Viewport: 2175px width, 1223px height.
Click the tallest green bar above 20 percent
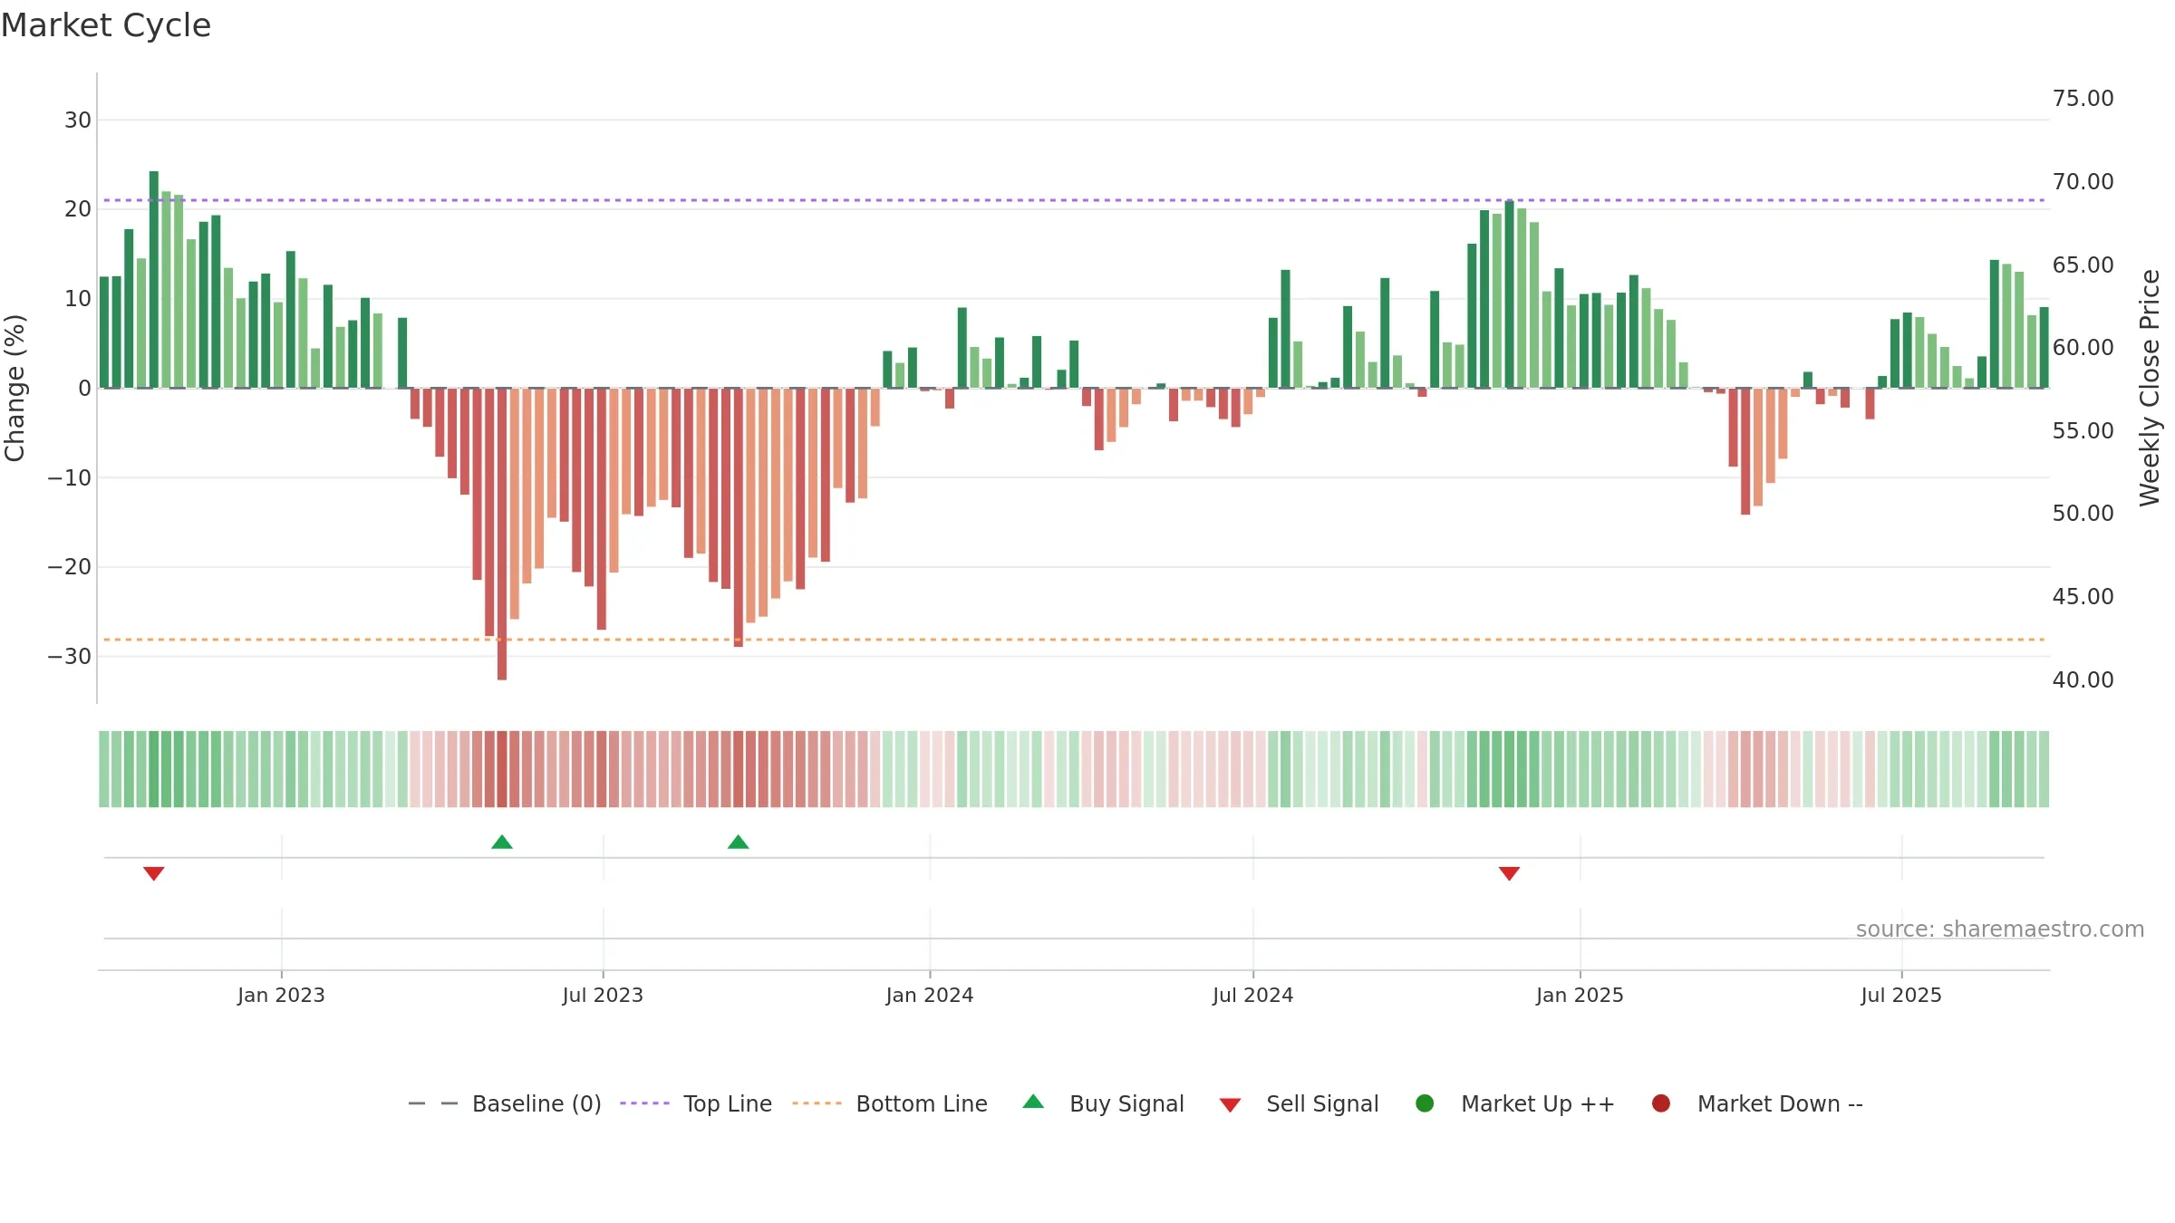pos(154,280)
